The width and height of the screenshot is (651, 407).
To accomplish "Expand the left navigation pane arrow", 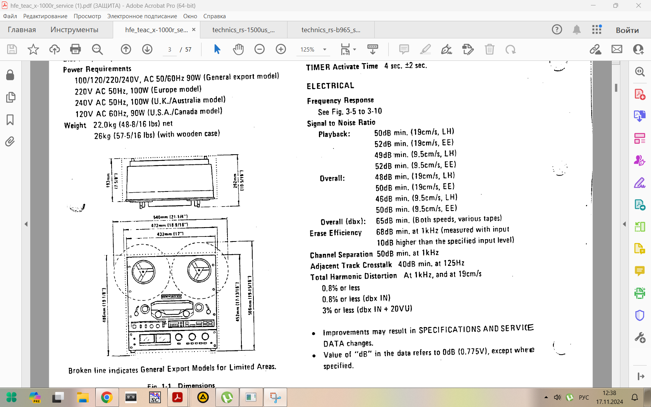I will pos(26,224).
